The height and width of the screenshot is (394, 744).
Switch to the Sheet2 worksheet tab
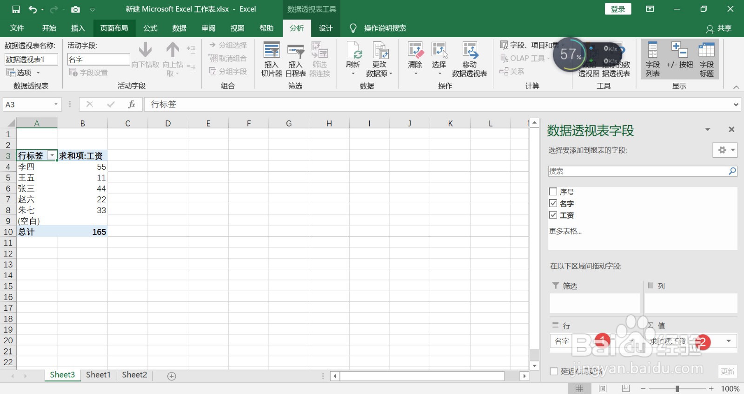coord(134,375)
